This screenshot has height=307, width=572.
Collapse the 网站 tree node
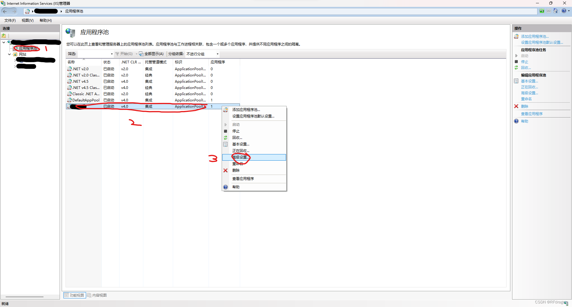(9, 54)
